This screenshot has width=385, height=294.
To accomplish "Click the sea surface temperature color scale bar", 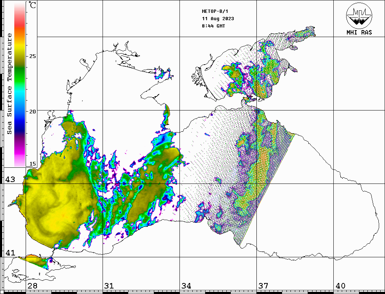I will [20, 84].
